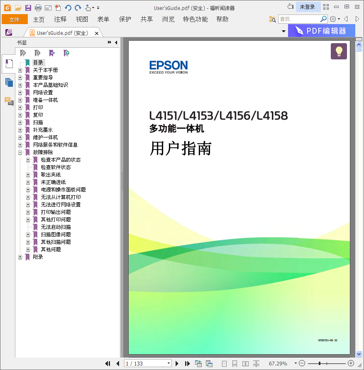Close the User'sGuide.pdf tab

(x=96, y=33)
